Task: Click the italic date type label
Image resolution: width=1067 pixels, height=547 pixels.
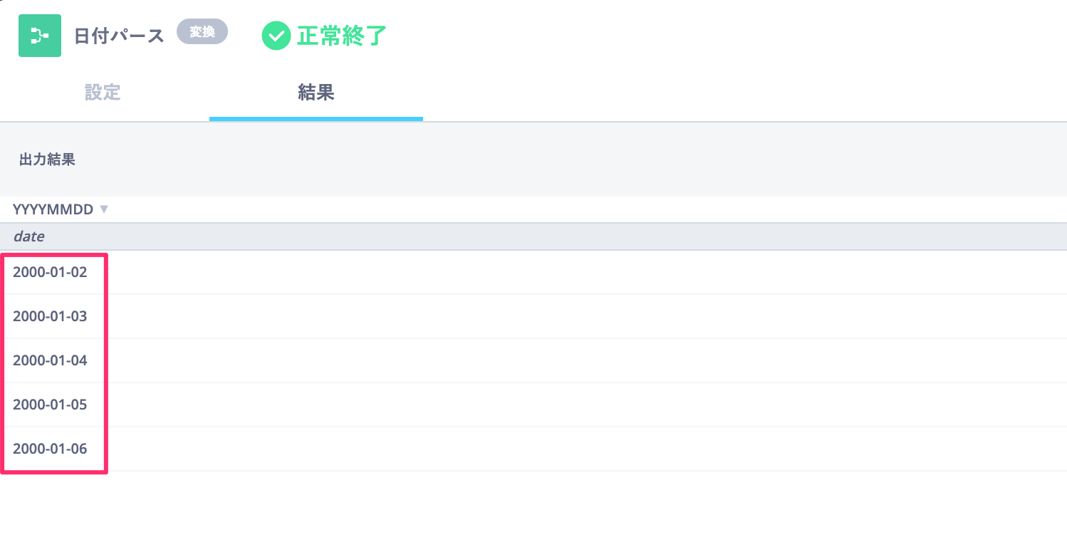Action: point(28,236)
